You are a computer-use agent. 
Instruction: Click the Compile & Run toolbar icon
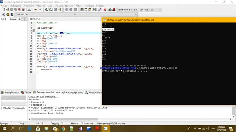pyautogui.click(x=90, y=10)
